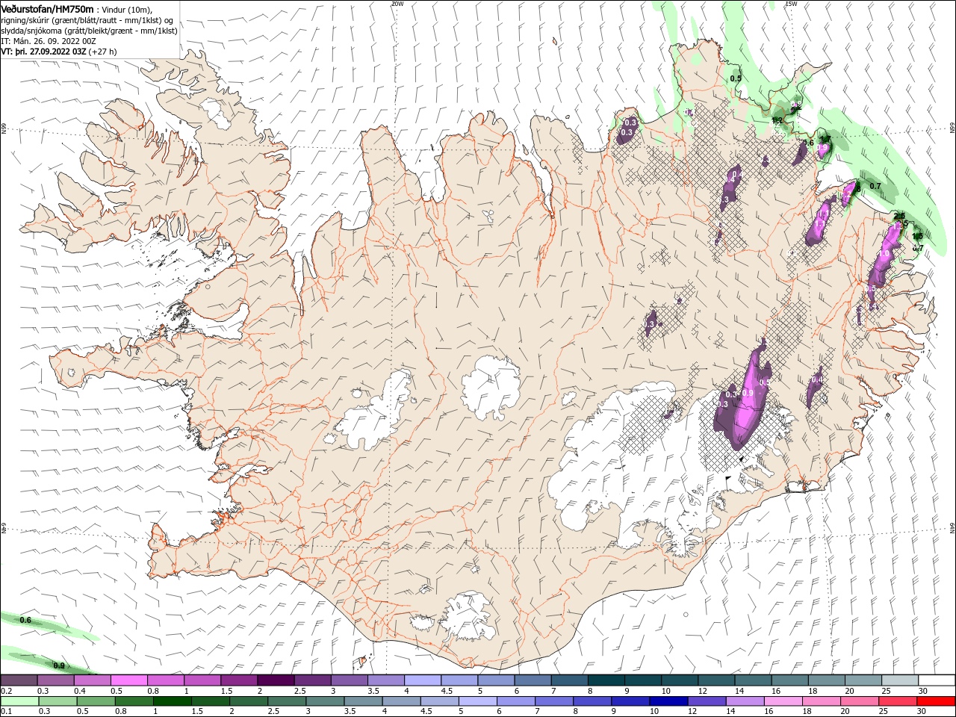Pick the crimson 25 swatch in the rain scale
This screenshot has height=717, width=956.
898,701
